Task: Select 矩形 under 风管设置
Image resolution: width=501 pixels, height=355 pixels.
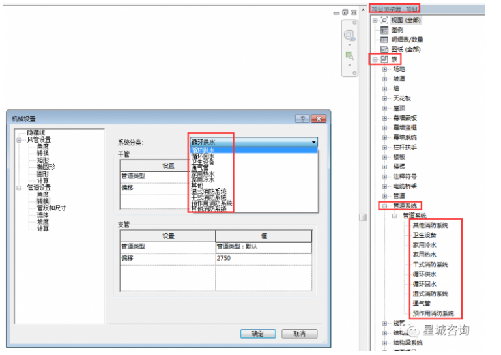Action: click(43, 160)
